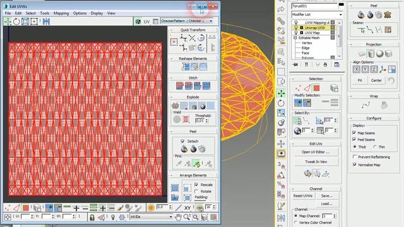The height and width of the screenshot is (227, 404).
Task: Enable the Rotate checkbox
Action: 196,191
